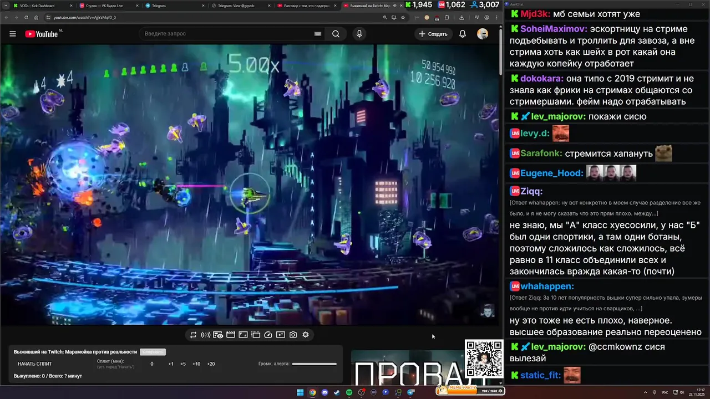Go back with browser back arrow
Image resolution: width=710 pixels, height=399 pixels.
[x=7, y=17]
